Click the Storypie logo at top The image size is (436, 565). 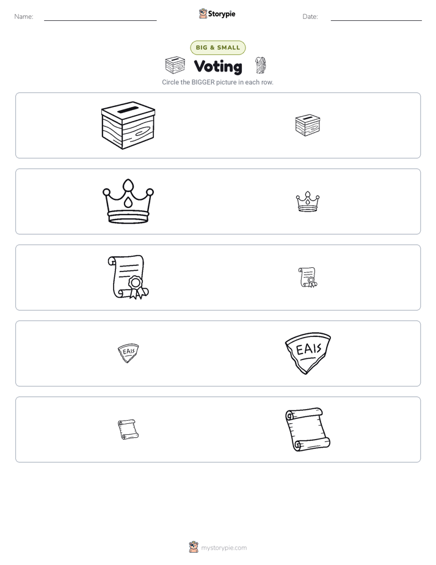coord(217,13)
